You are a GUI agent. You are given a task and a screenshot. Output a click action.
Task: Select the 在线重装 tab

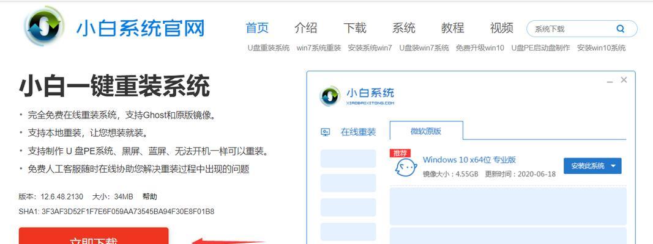(x=358, y=132)
